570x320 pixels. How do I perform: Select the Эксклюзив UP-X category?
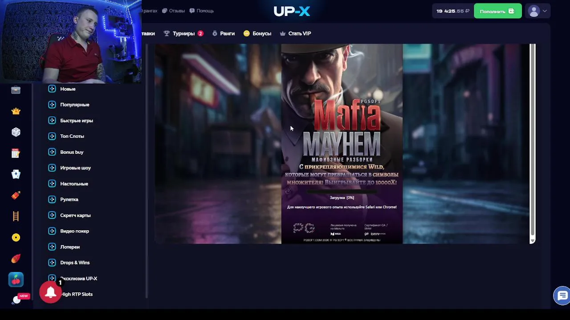point(78,278)
